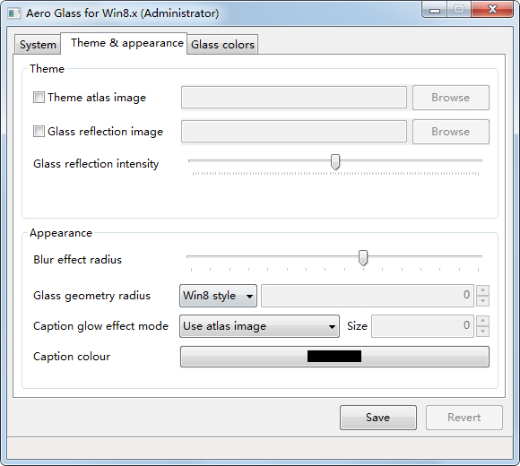Image resolution: width=520 pixels, height=466 pixels.
Task: Switch to the System tab
Action: 38,45
